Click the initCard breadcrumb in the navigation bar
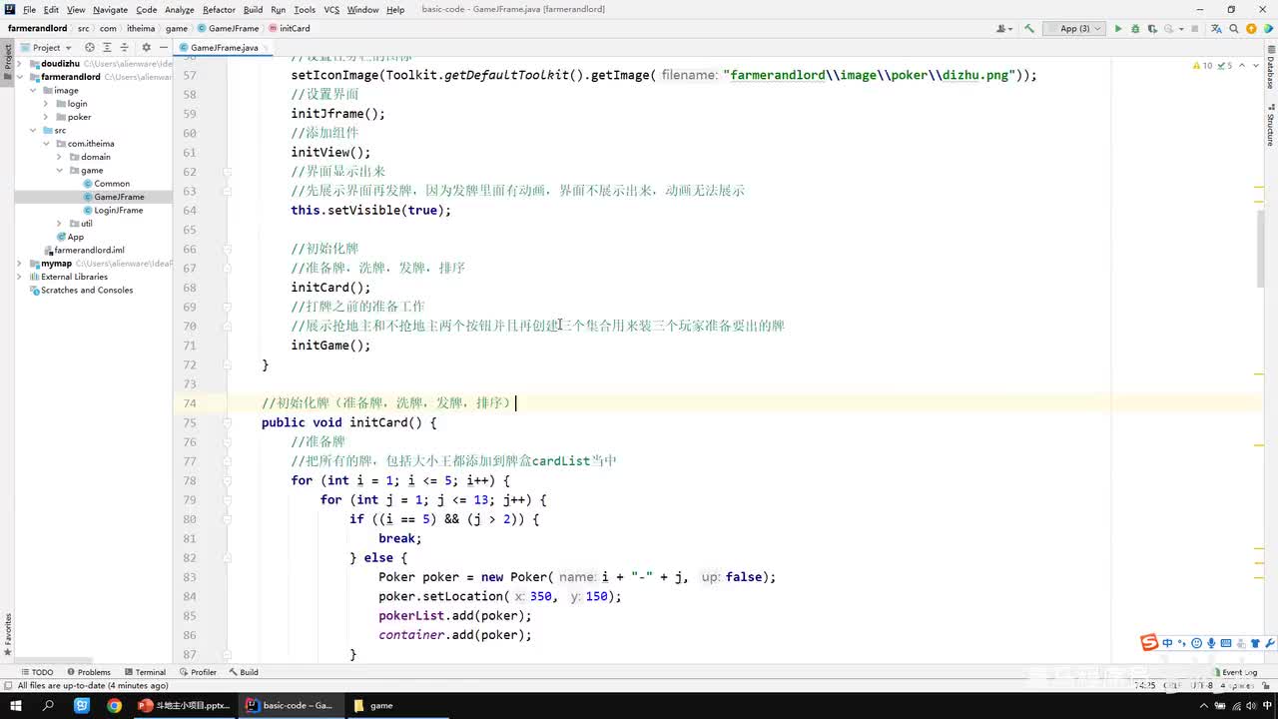Image resolution: width=1278 pixels, height=719 pixels. point(289,29)
